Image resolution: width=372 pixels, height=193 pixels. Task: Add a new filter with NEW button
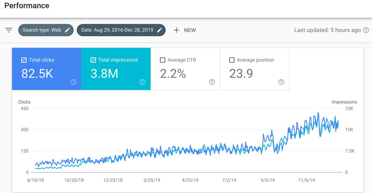coord(184,30)
